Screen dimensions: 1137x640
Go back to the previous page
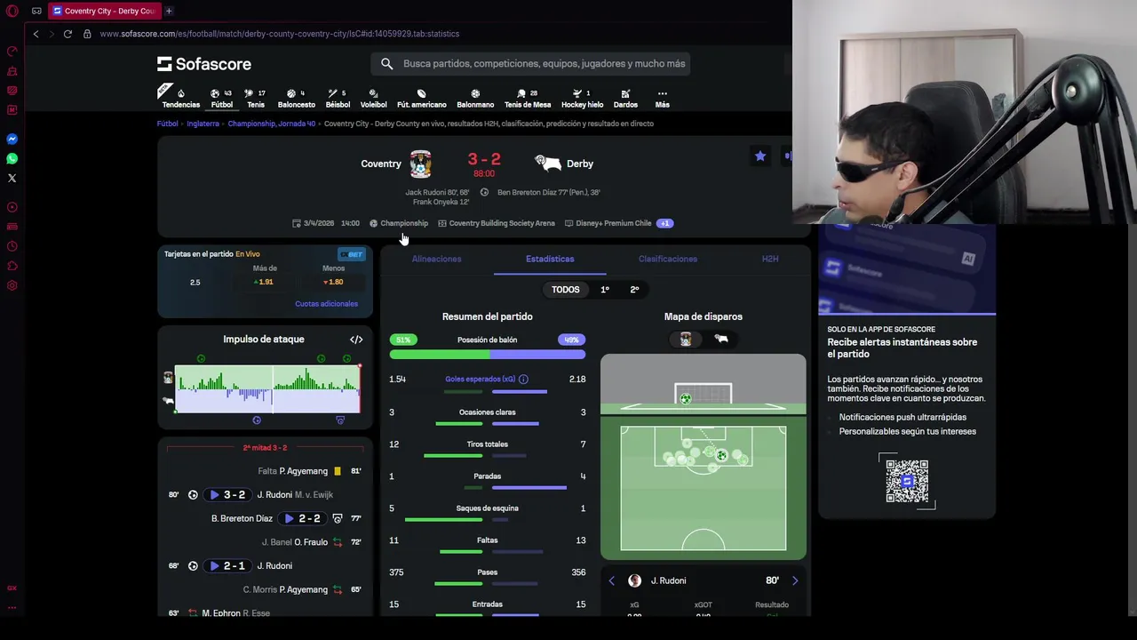point(36,34)
